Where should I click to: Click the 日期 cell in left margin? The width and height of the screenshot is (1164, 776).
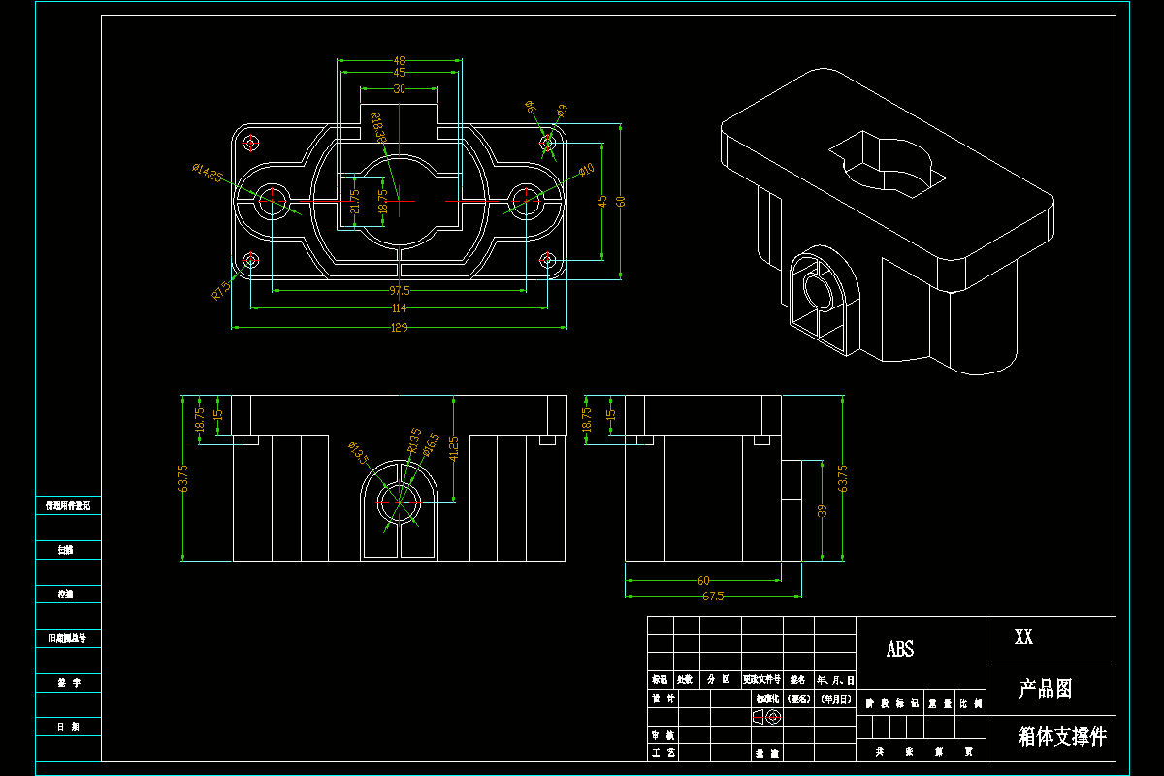[68, 727]
